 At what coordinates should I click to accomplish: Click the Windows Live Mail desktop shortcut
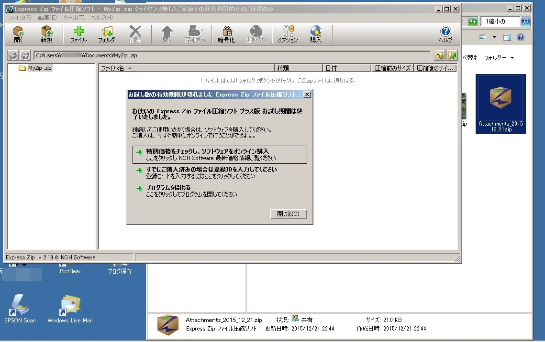click(70, 309)
